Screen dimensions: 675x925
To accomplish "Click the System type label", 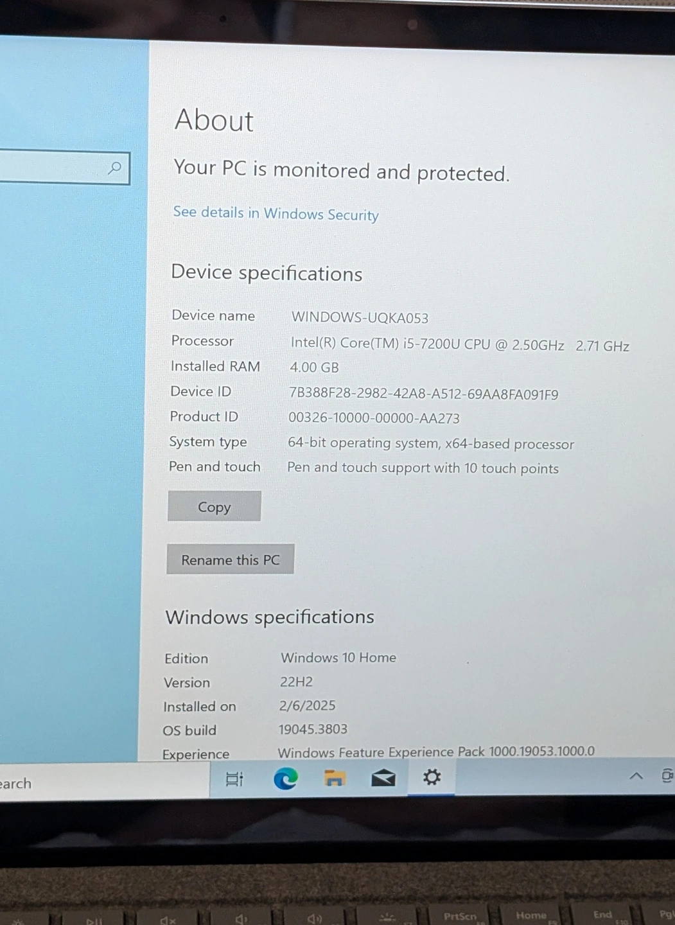I will [208, 442].
